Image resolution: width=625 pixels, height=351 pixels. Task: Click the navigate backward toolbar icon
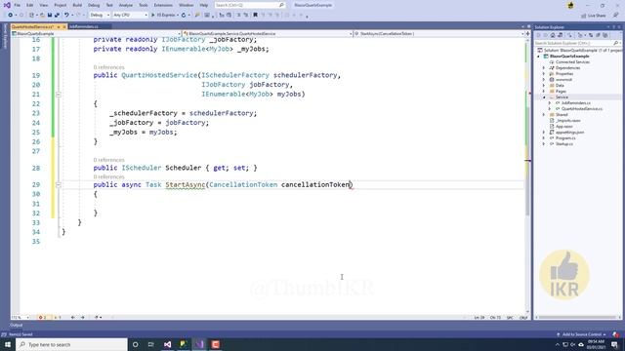coord(11,16)
